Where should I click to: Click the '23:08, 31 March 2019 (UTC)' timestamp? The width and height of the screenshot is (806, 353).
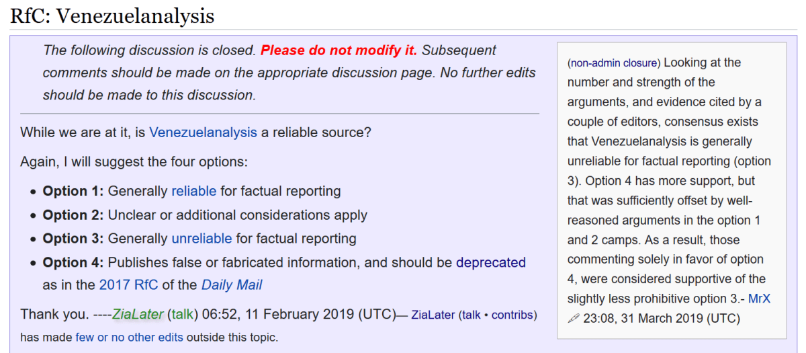pyautogui.click(x=662, y=319)
